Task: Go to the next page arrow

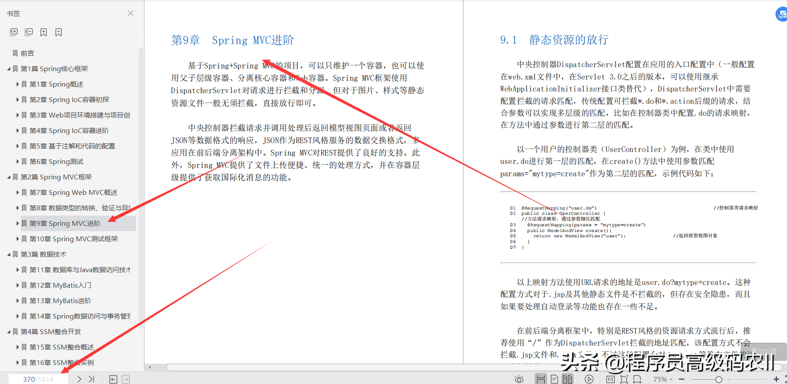Action: pos(79,379)
